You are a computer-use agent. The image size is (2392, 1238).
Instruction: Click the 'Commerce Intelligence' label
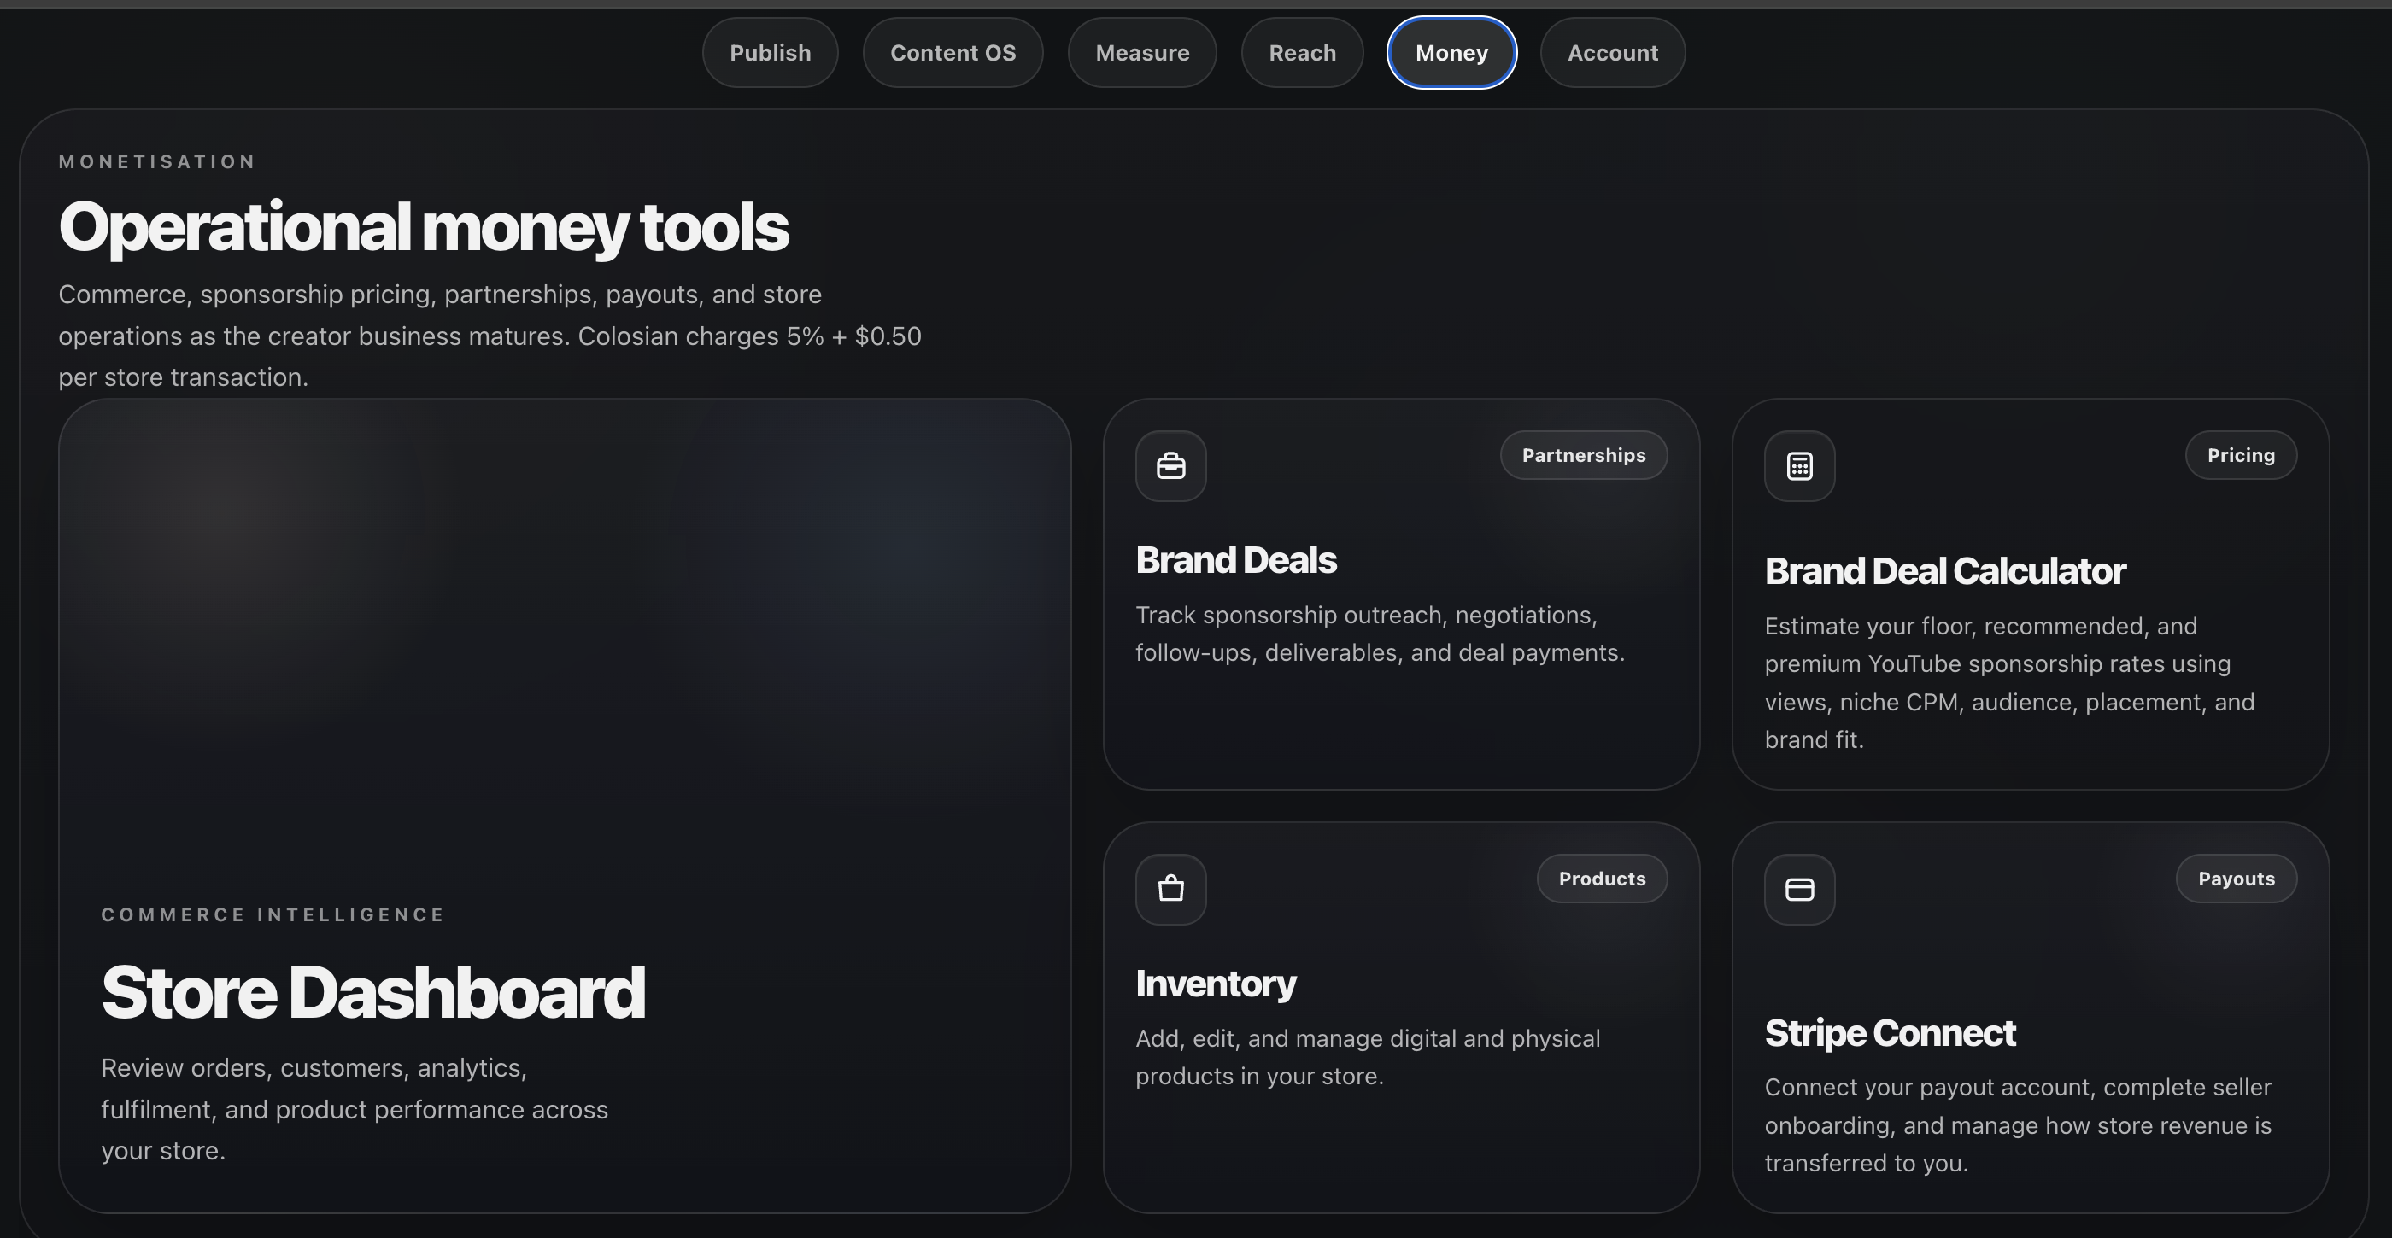(273, 914)
